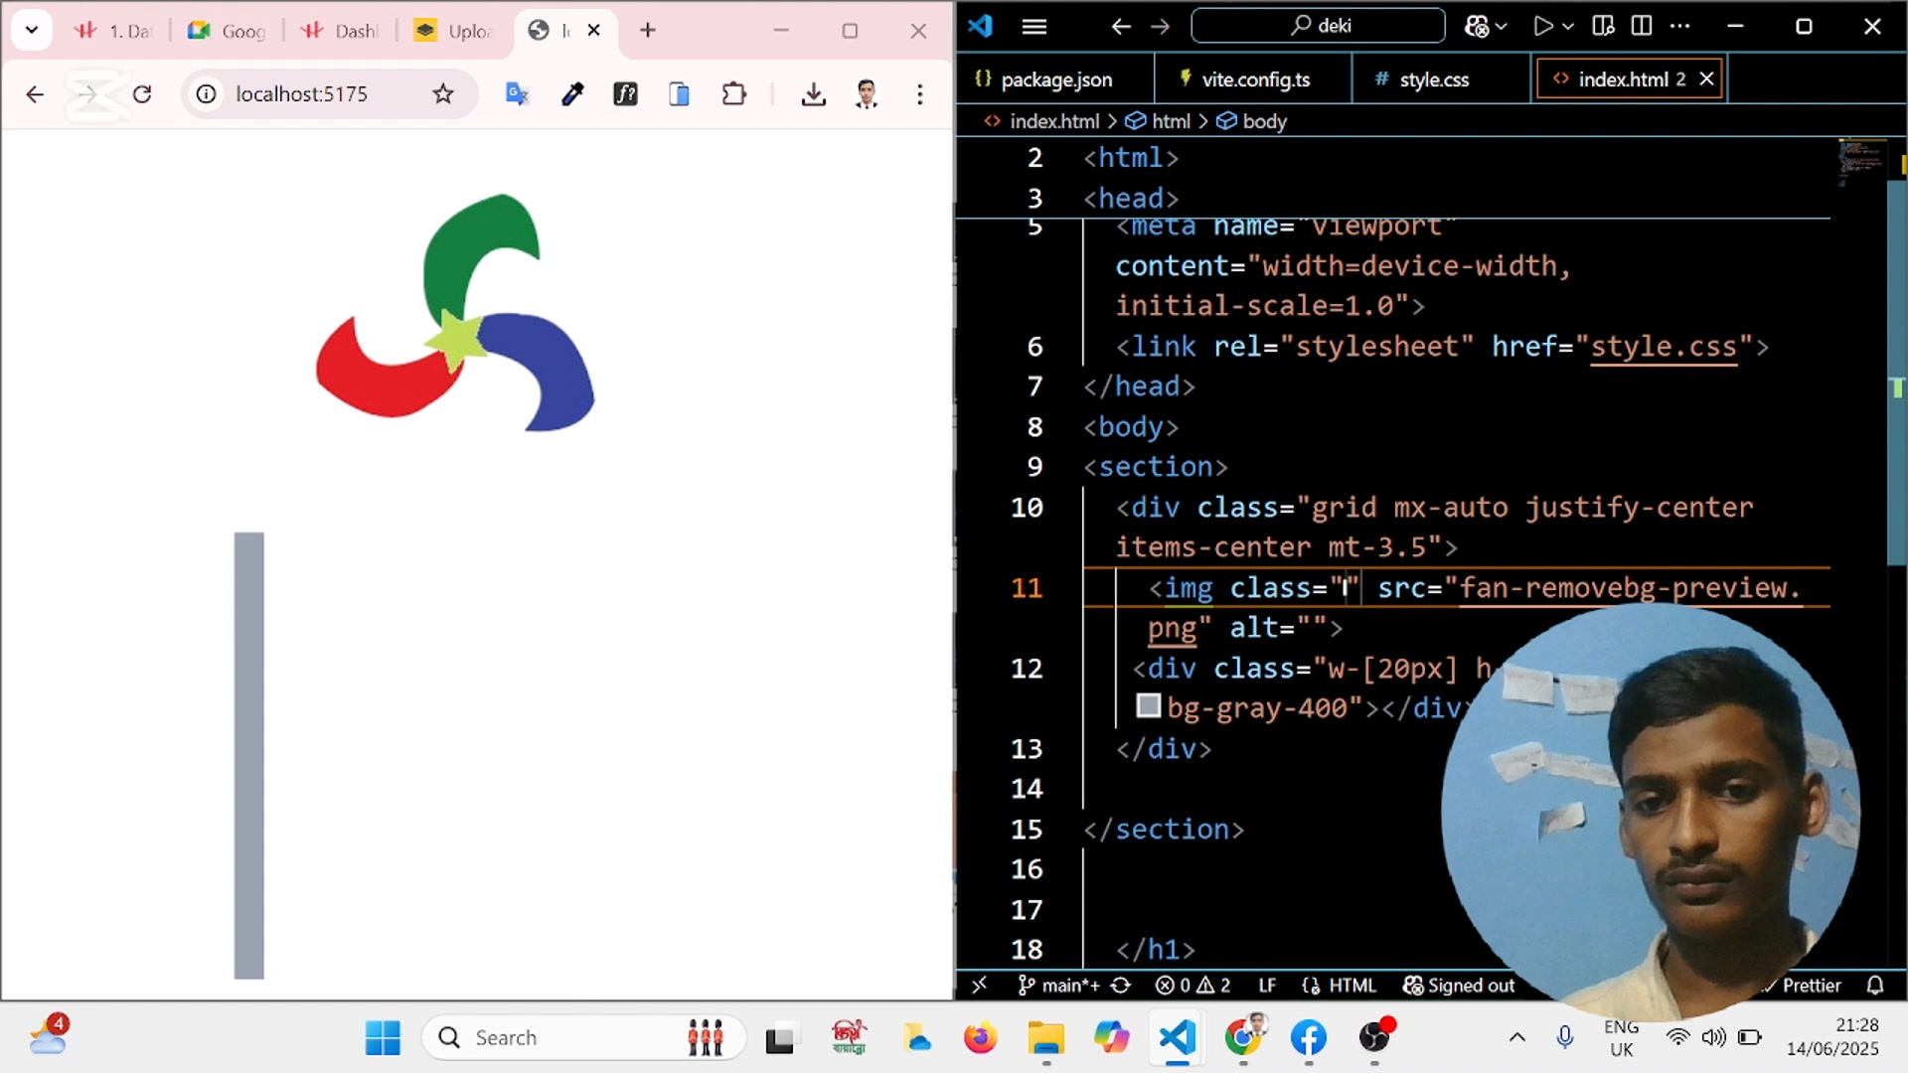Expand run options dropdown arrow

[x=1568, y=27]
